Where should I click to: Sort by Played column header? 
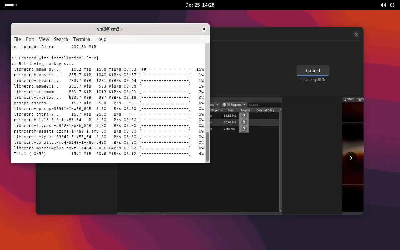[216, 110]
